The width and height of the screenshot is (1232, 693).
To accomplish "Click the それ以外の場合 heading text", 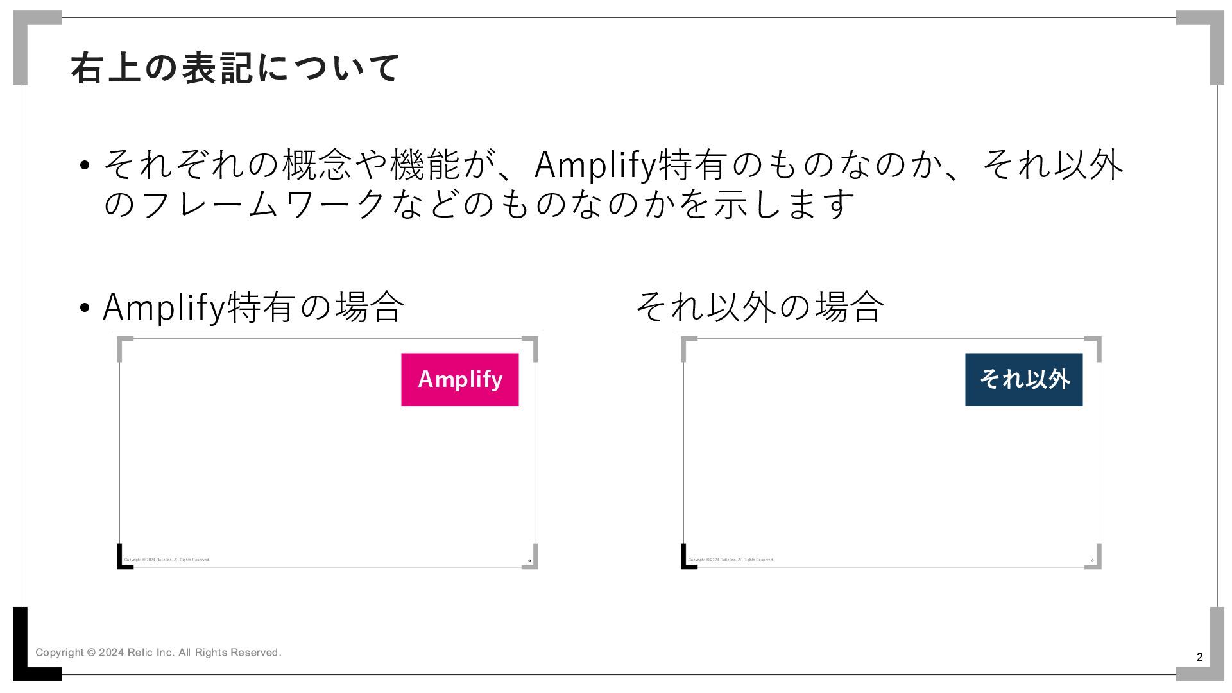I will point(760,306).
